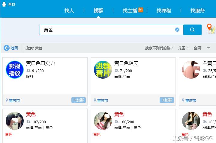The image size is (216, 143).
Task: Click 重庆市 in 黄□色阴天 card
Action: [x=103, y=101]
